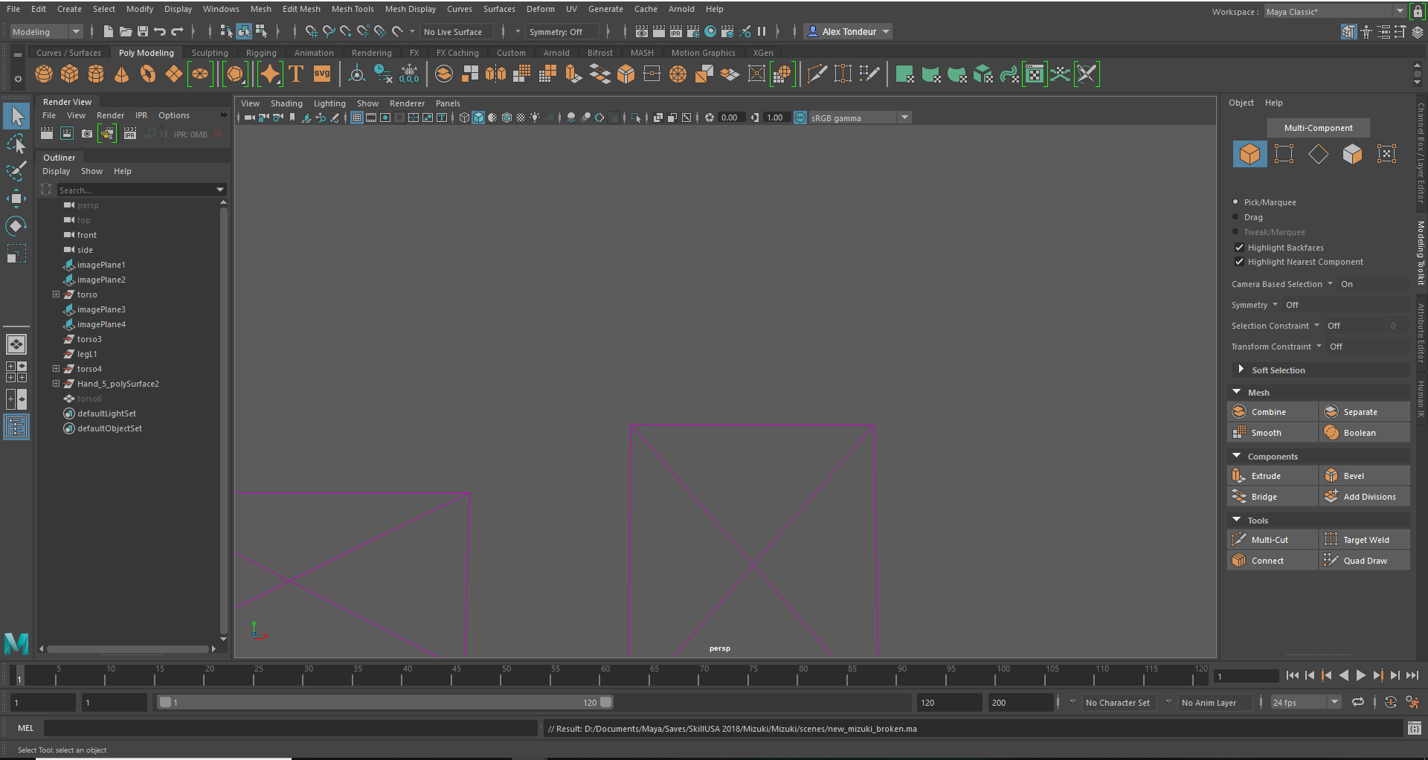Create a polygon cube from the shelf
The height and width of the screenshot is (760, 1428).
(70, 74)
